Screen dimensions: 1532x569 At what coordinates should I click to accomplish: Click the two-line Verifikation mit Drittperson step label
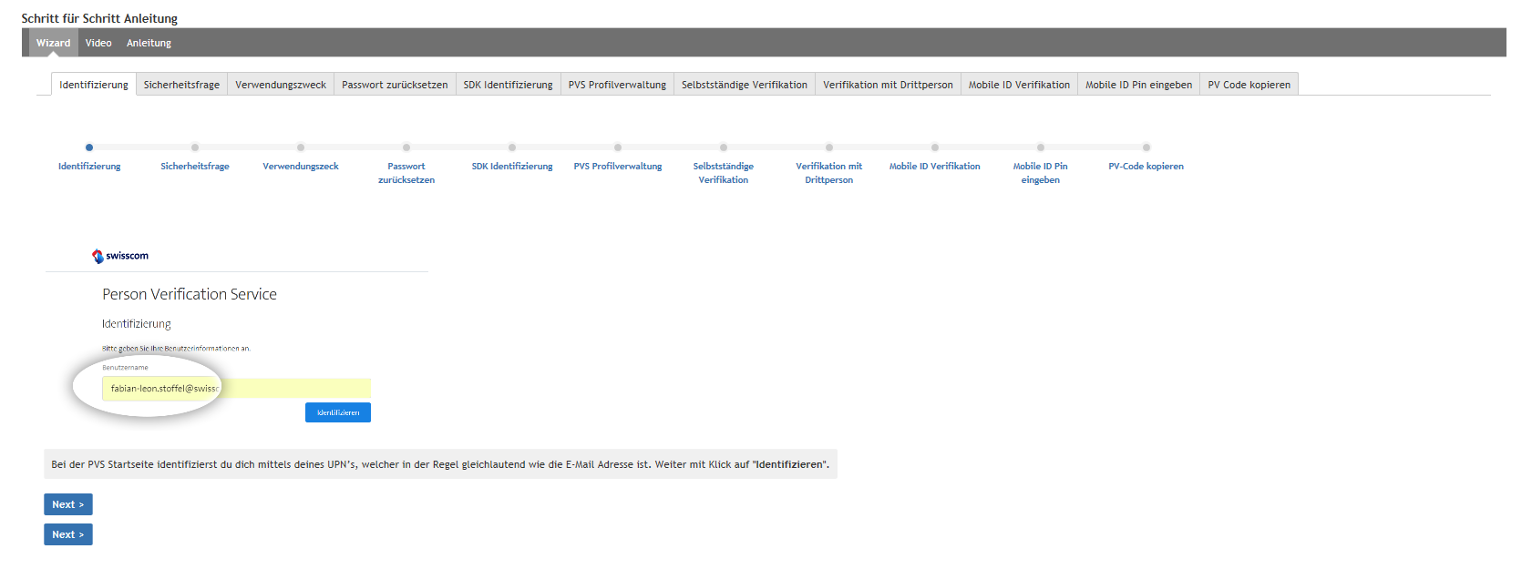(x=829, y=173)
